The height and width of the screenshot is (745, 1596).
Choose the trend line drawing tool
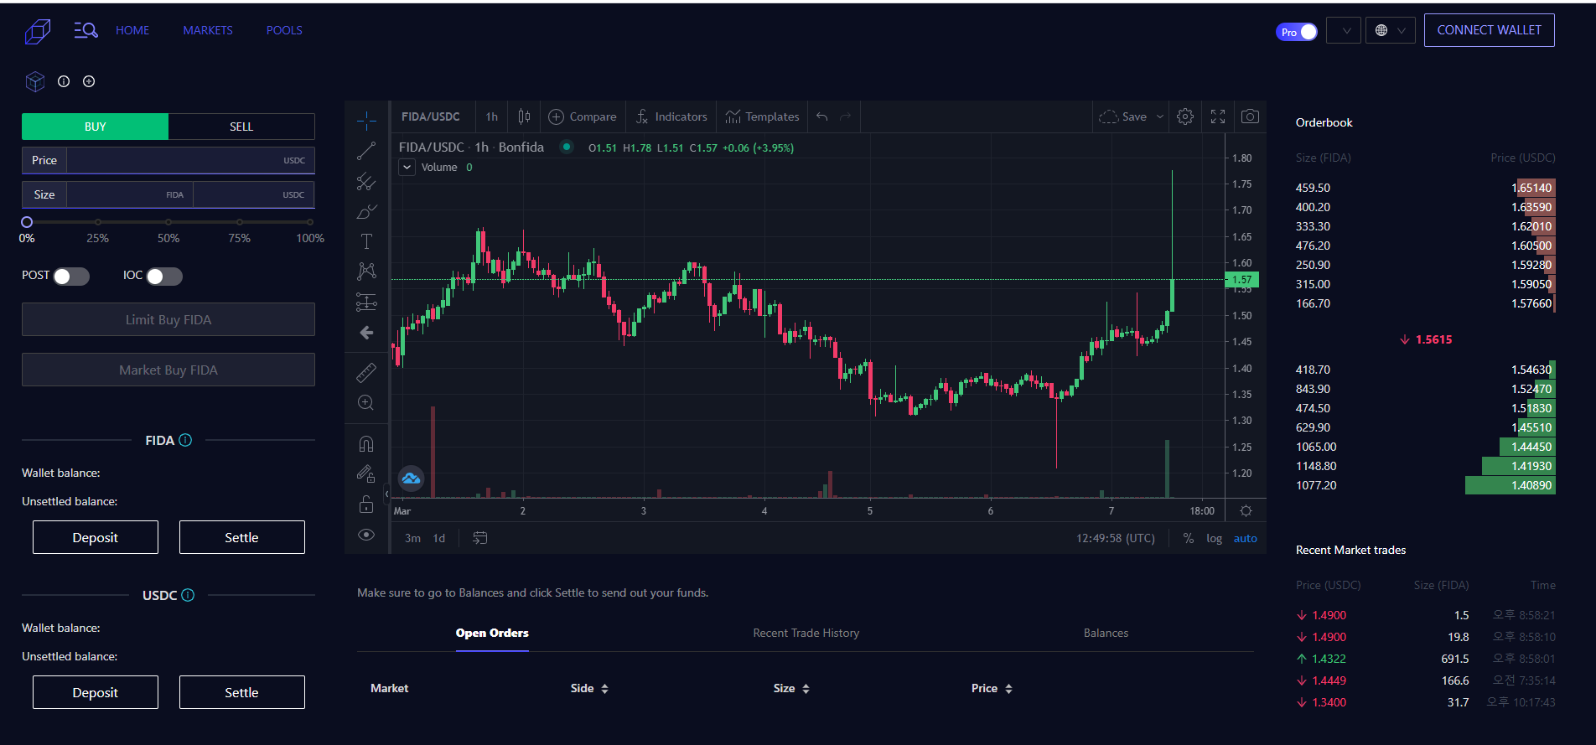[x=366, y=151]
